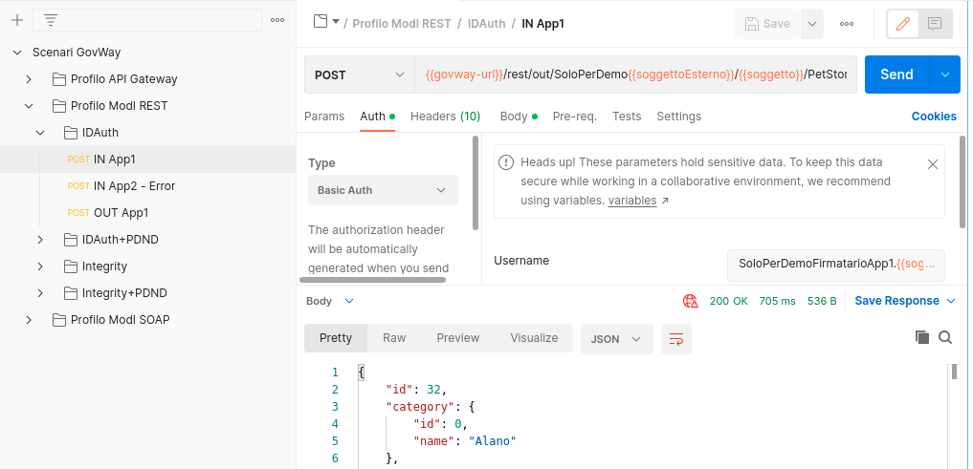Click the info icon in Heads up banner
Screen dimensions: 973x469
pyautogui.click(x=506, y=162)
